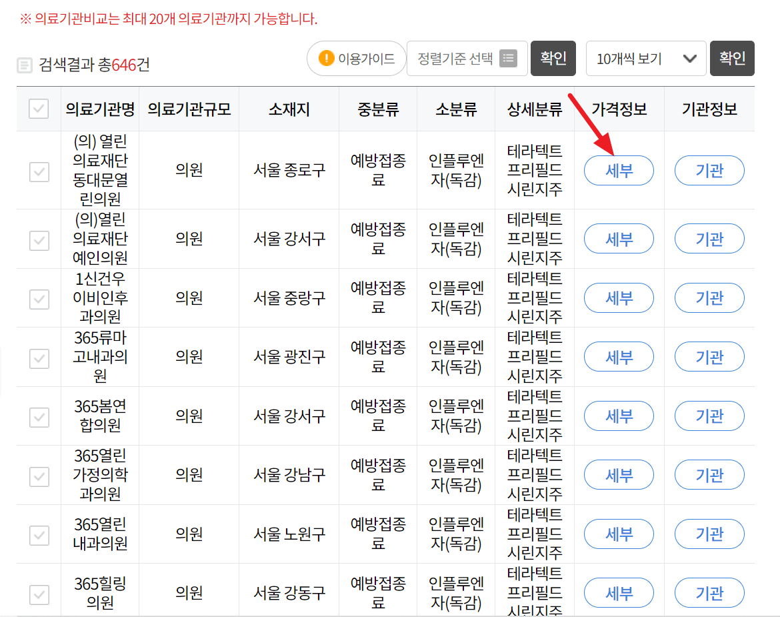Click the 세부 button marked by the red arrow
The image size is (780, 617).
pos(618,170)
